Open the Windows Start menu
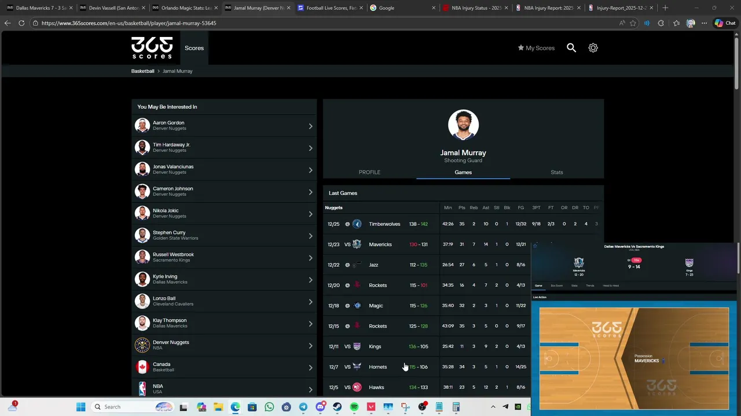This screenshot has height=416, width=741. pyautogui.click(x=80, y=407)
